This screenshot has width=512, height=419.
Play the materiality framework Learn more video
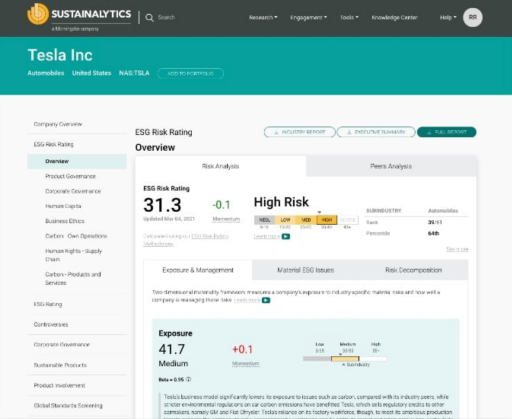tap(266, 300)
